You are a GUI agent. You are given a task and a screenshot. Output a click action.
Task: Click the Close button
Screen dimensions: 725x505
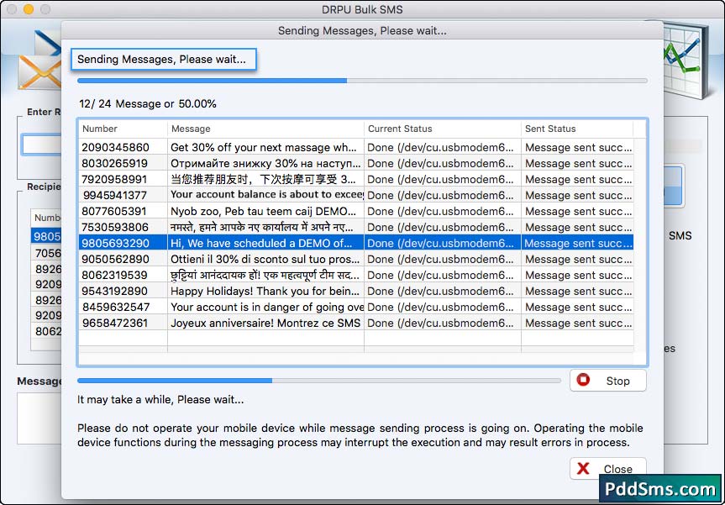click(607, 469)
